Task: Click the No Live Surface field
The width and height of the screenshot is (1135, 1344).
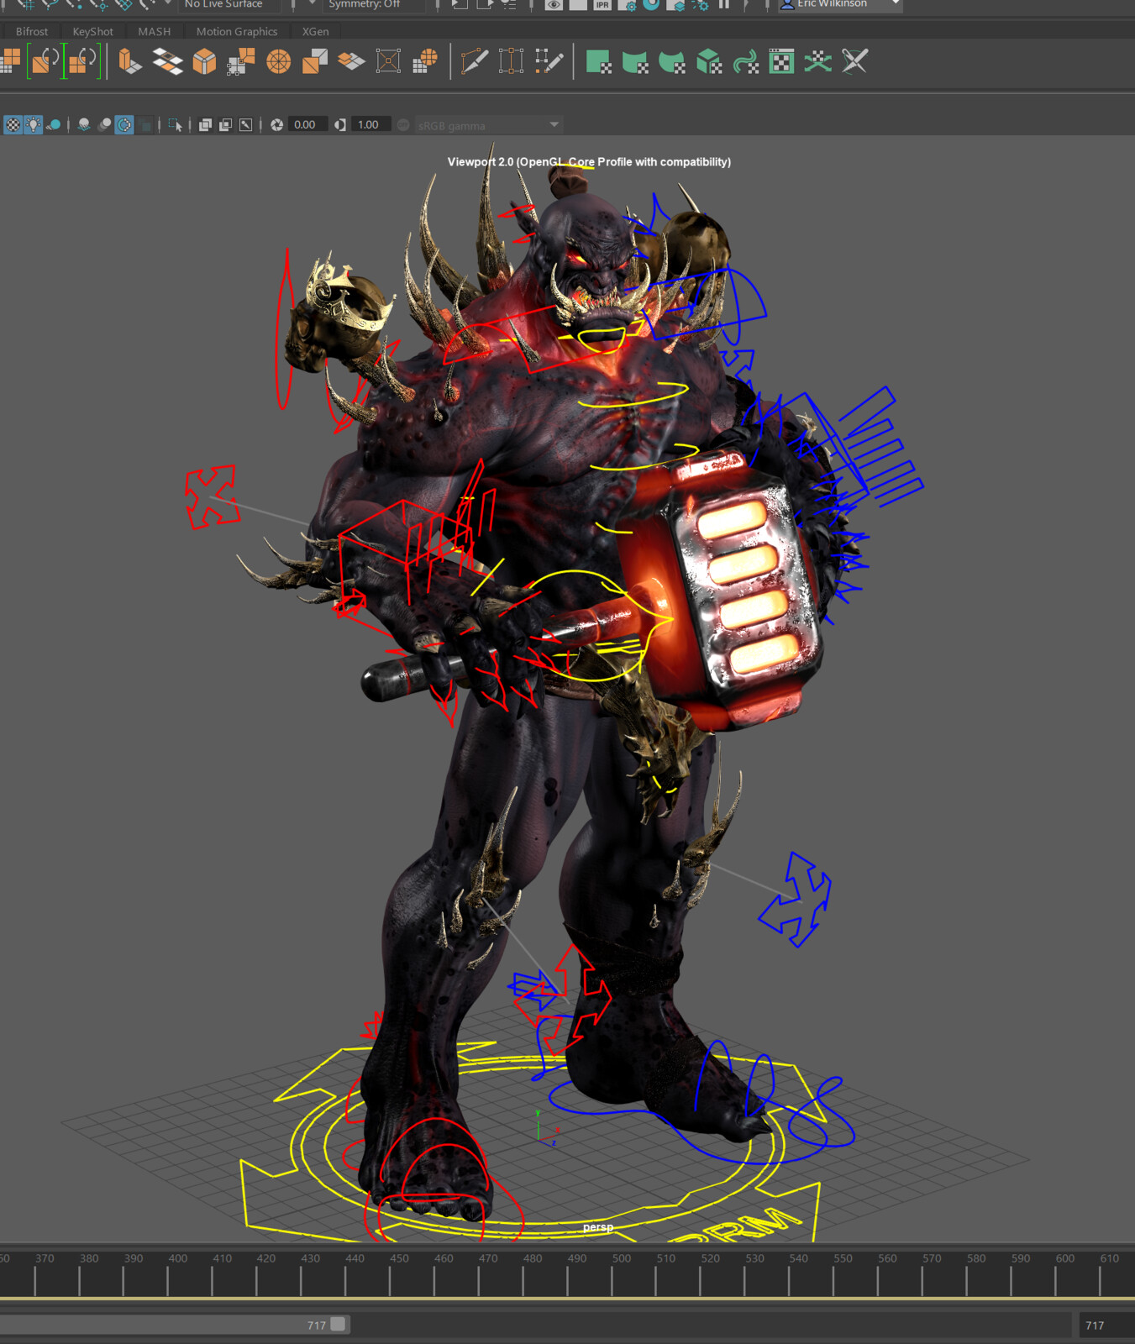Action: (x=229, y=5)
